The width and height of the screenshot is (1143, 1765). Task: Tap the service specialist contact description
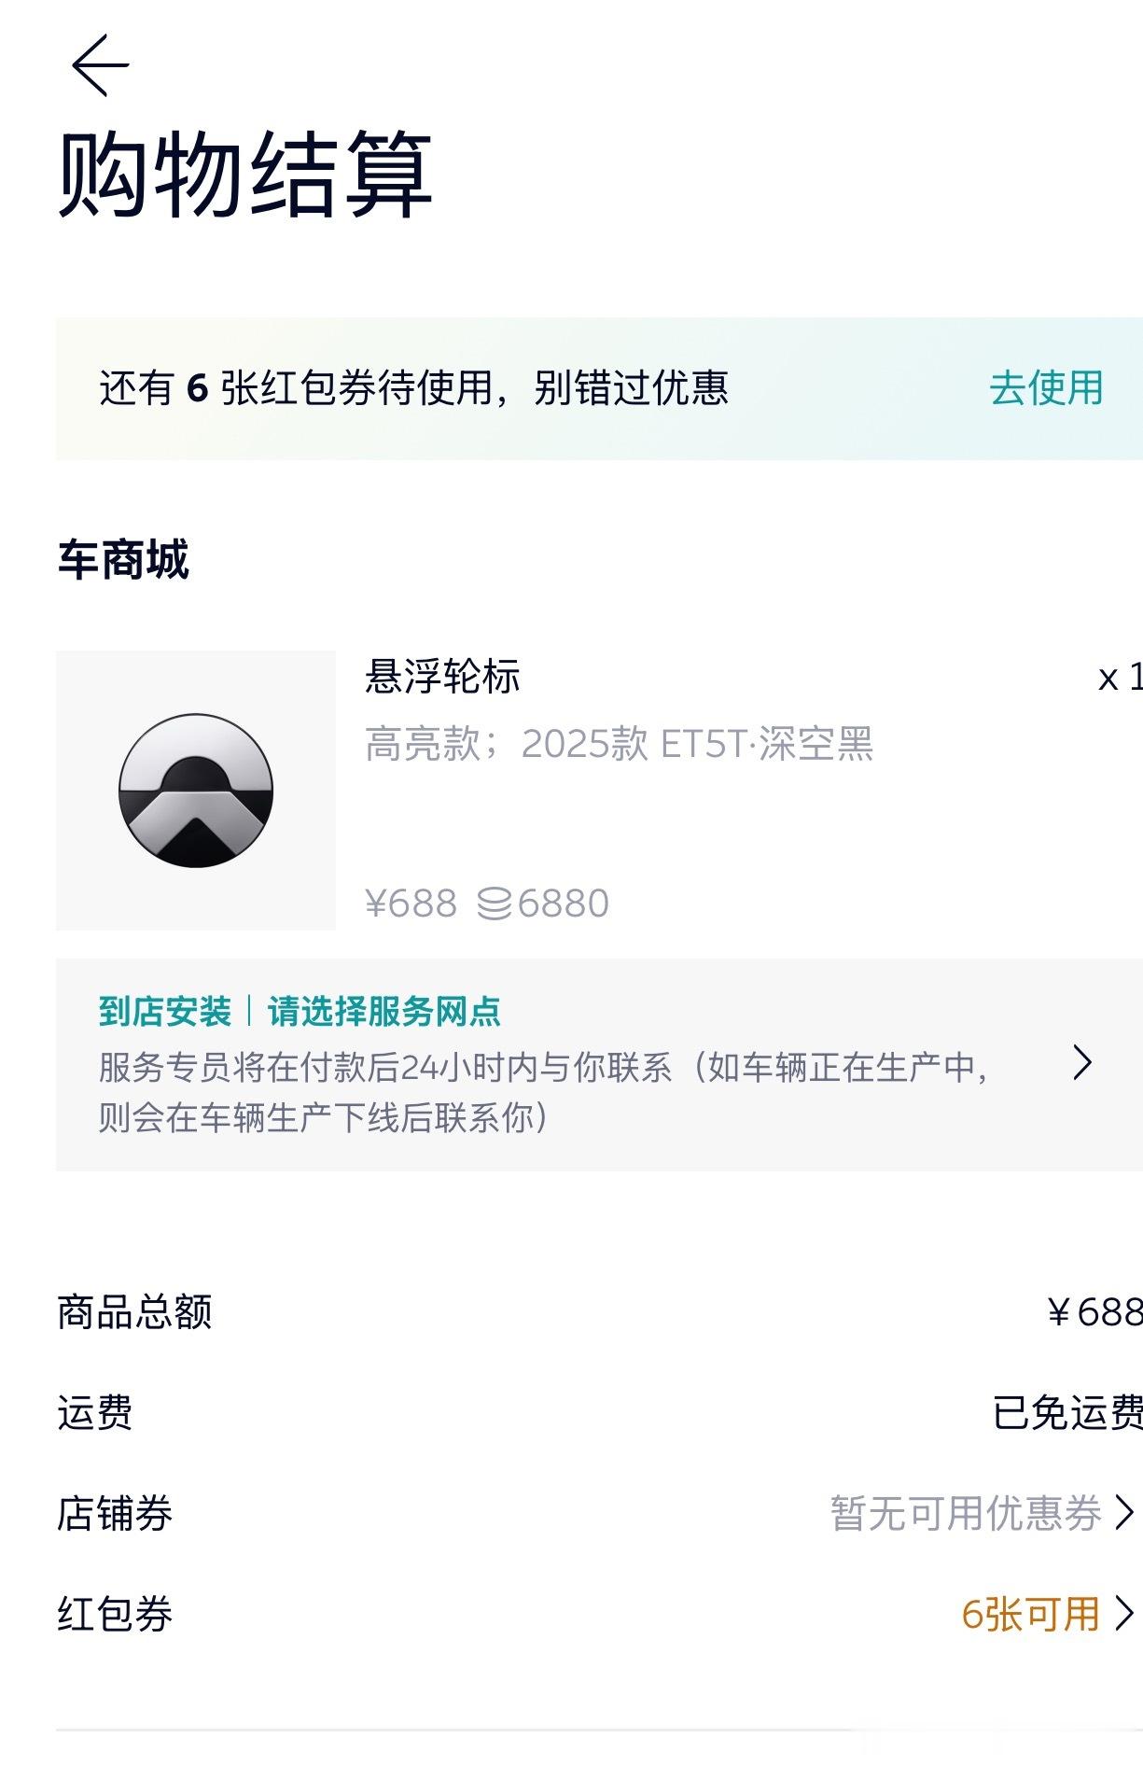544,1092
